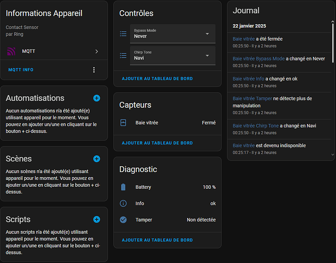Add a new automation with plus icon

tap(97, 98)
